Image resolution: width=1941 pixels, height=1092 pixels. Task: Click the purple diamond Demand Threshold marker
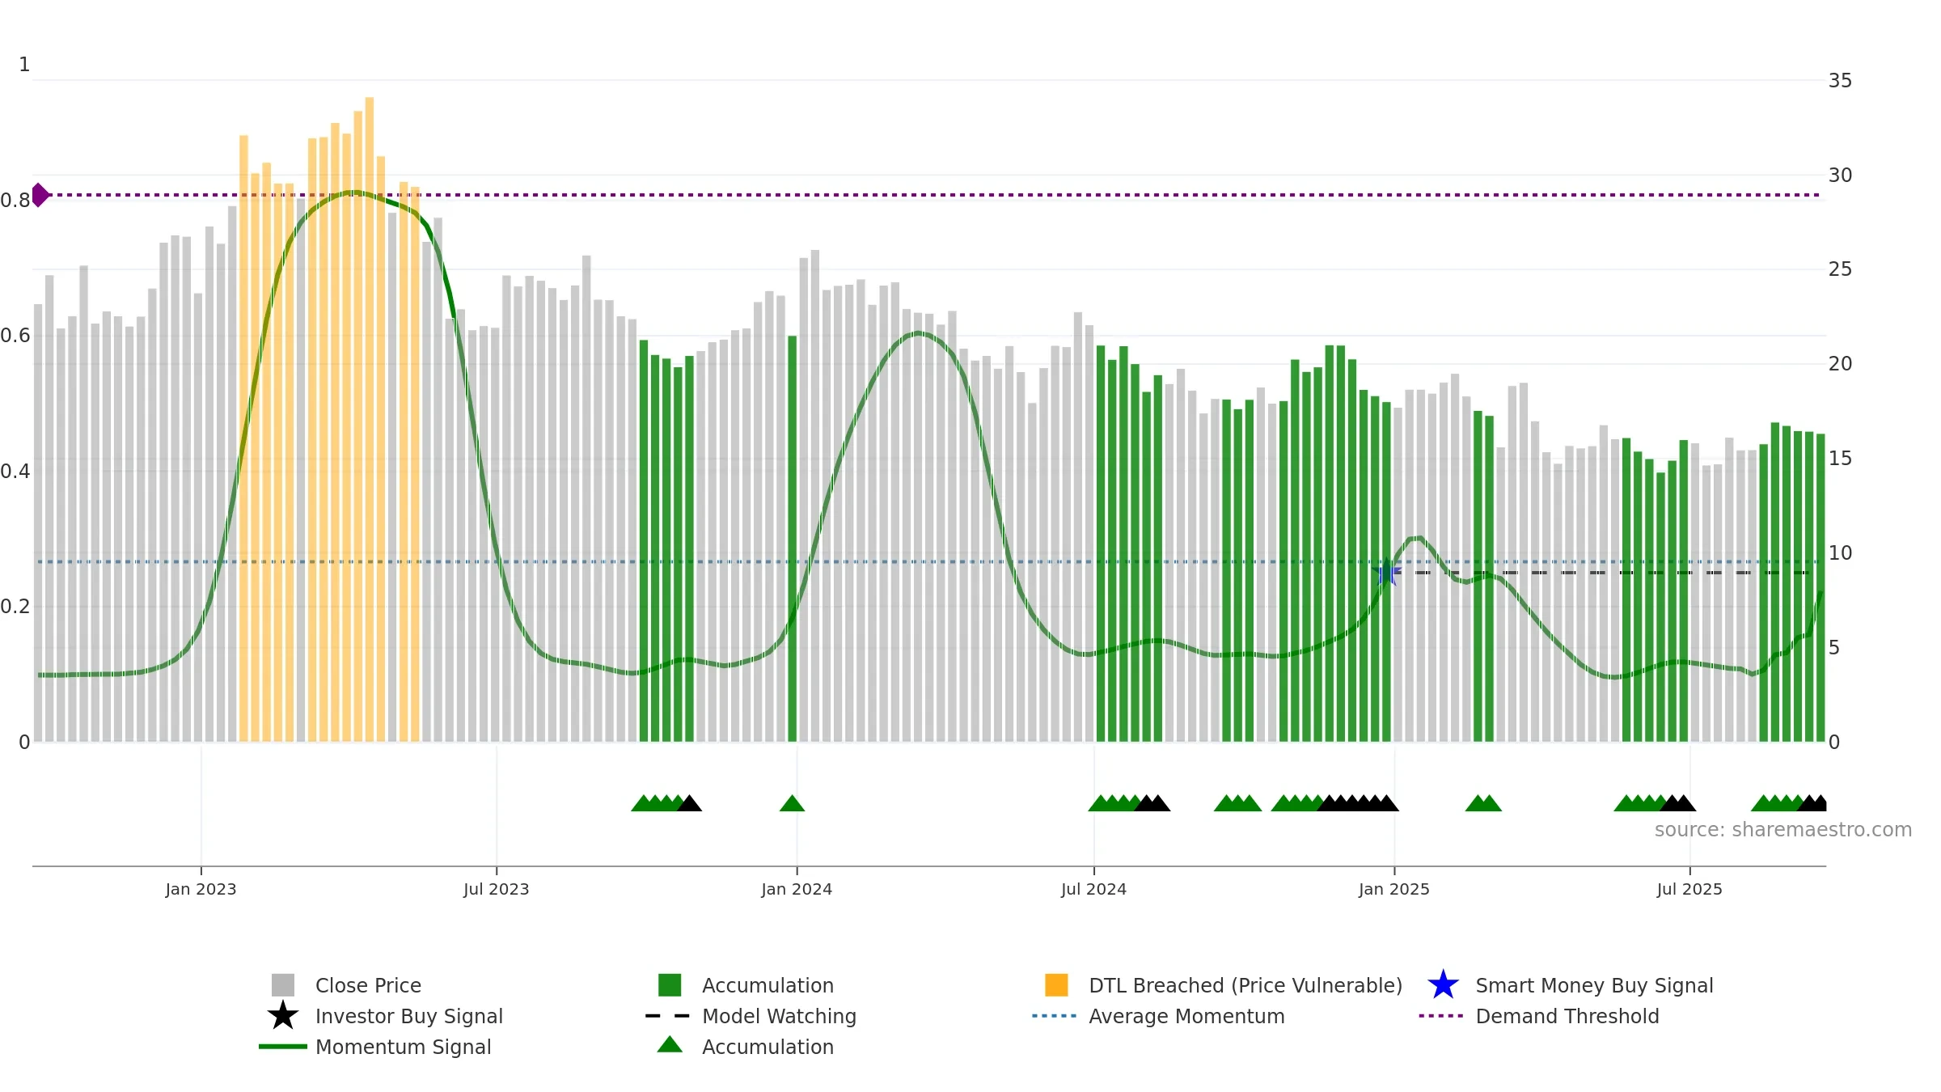pyautogui.click(x=40, y=195)
